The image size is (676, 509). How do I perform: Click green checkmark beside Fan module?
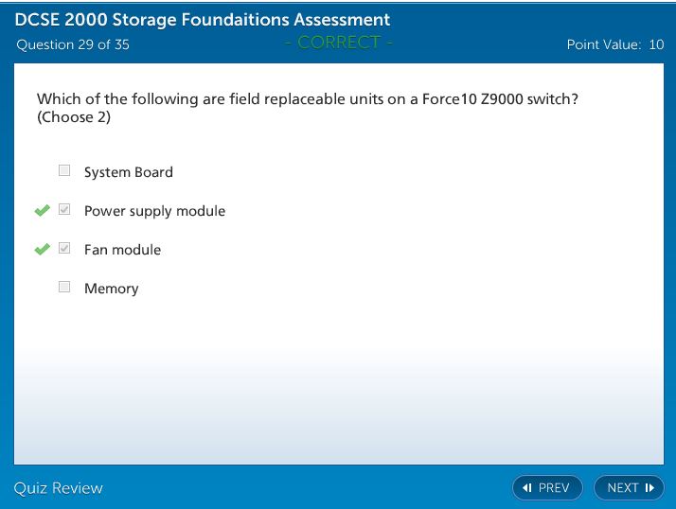[41, 250]
